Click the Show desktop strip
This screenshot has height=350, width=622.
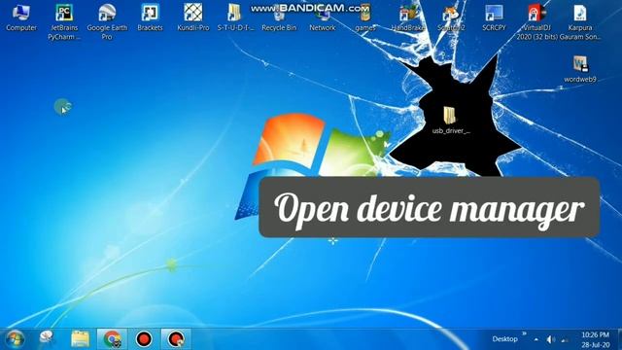tap(619, 339)
